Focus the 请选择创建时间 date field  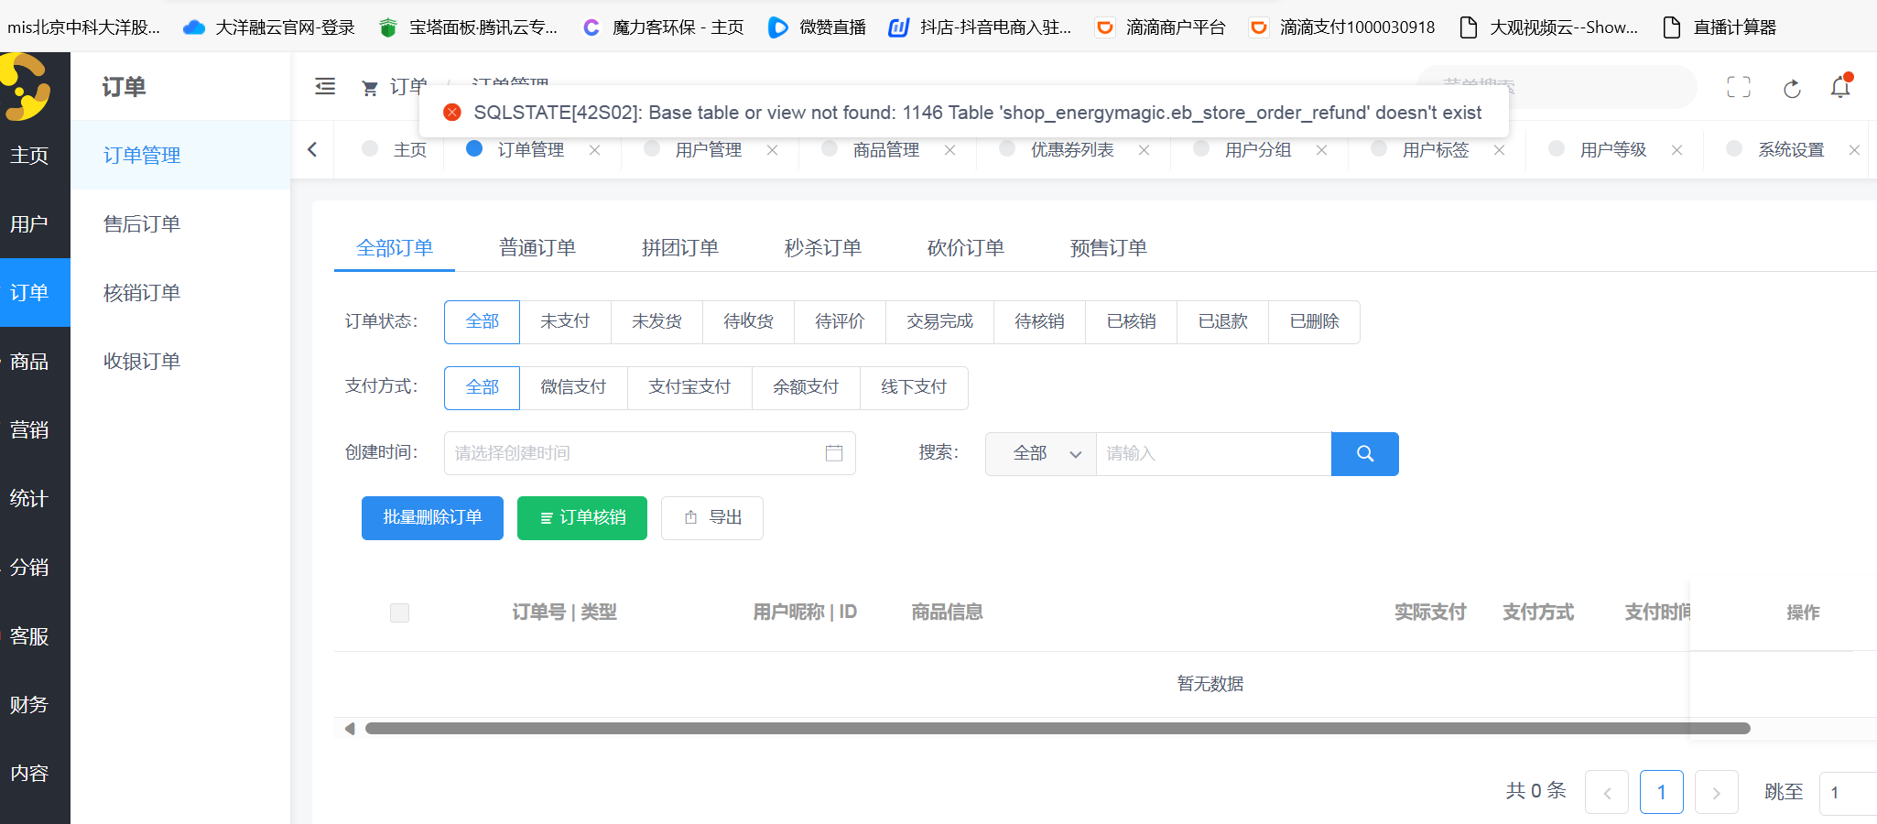650,453
